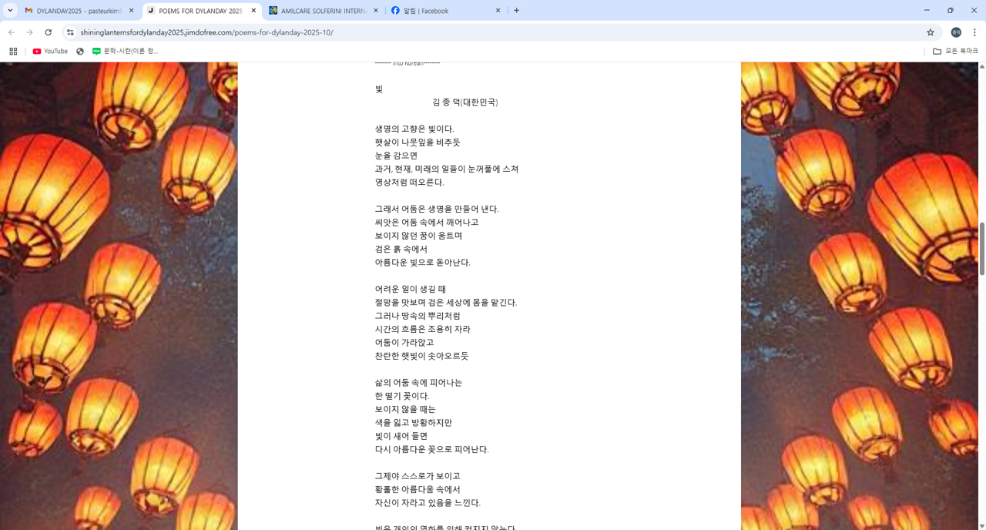Click line 햇살이 나뭇잎을 비추듯

coord(418,143)
